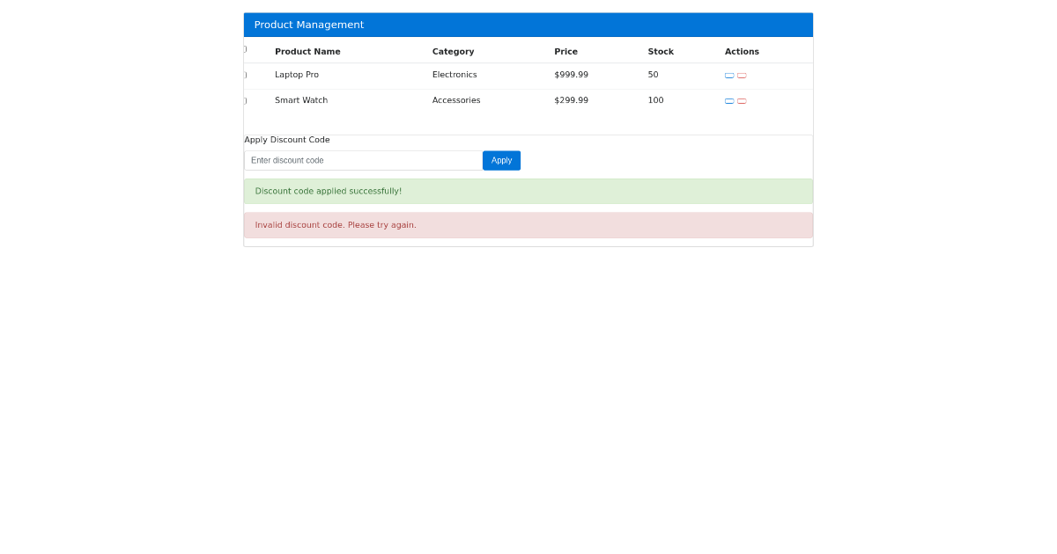Click the Category column header

pos(453,51)
